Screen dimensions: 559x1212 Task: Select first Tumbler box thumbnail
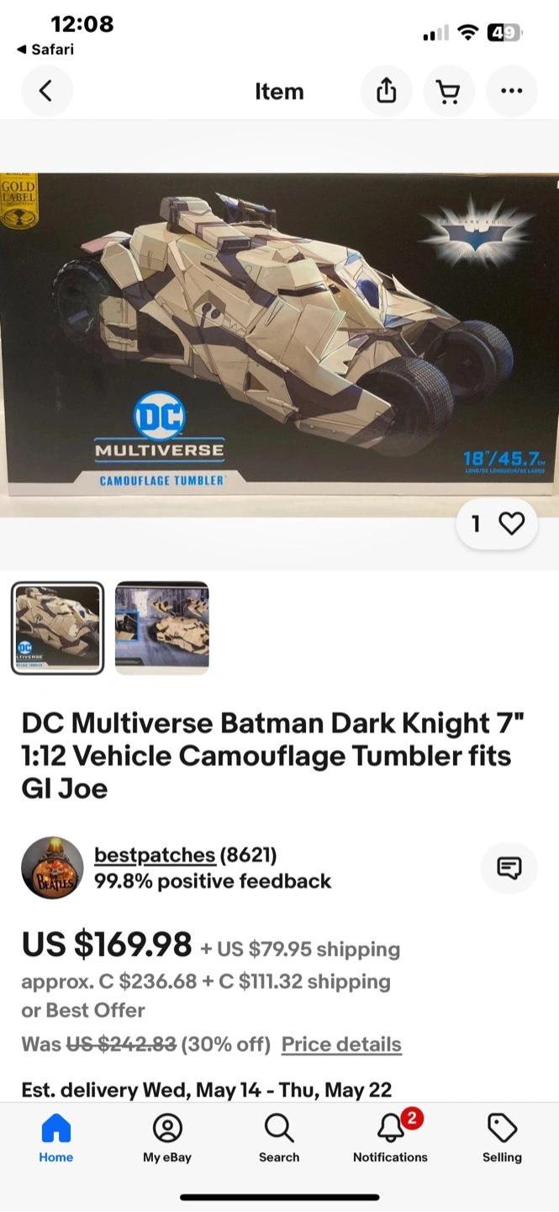[57, 628]
